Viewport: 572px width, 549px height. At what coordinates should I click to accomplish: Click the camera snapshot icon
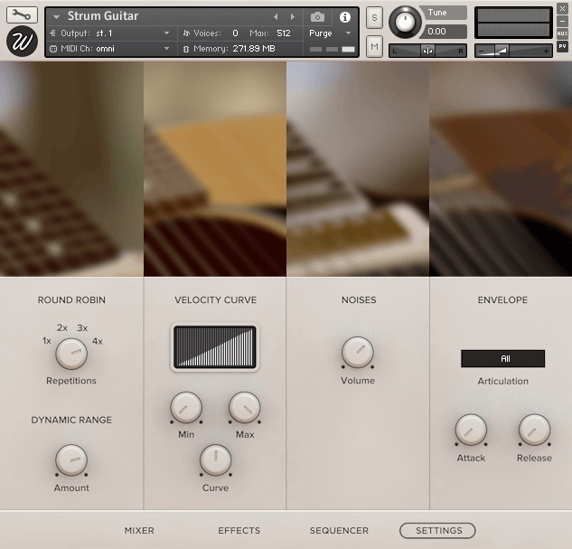click(x=317, y=17)
